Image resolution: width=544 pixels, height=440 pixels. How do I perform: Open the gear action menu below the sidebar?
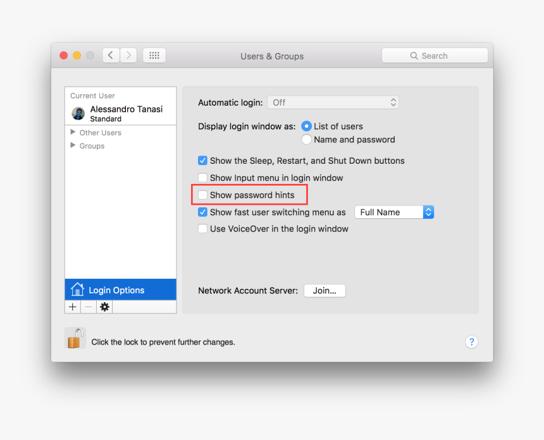tap(104, 307)
